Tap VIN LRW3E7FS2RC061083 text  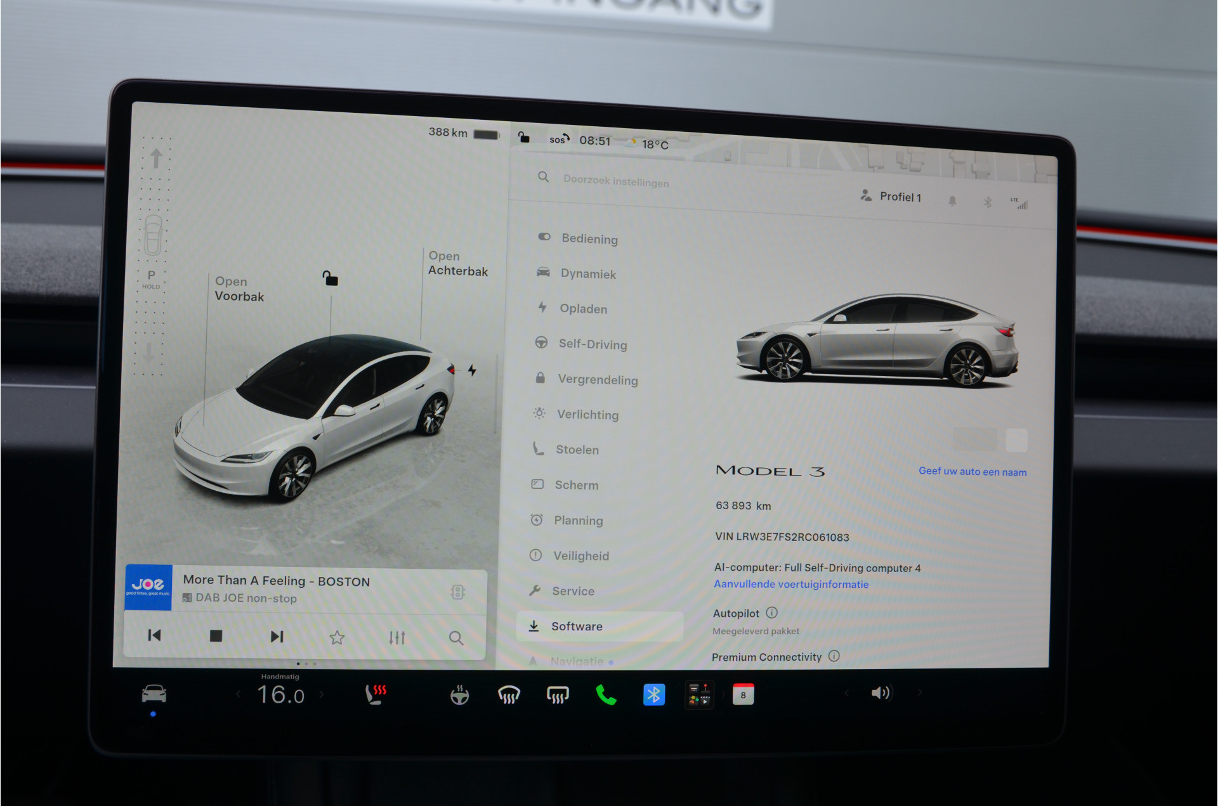pyautogui.click(x=782, y=536)
